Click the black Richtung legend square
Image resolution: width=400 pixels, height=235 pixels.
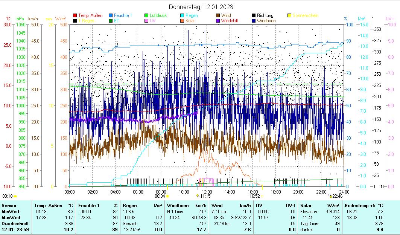coord(254,16)
